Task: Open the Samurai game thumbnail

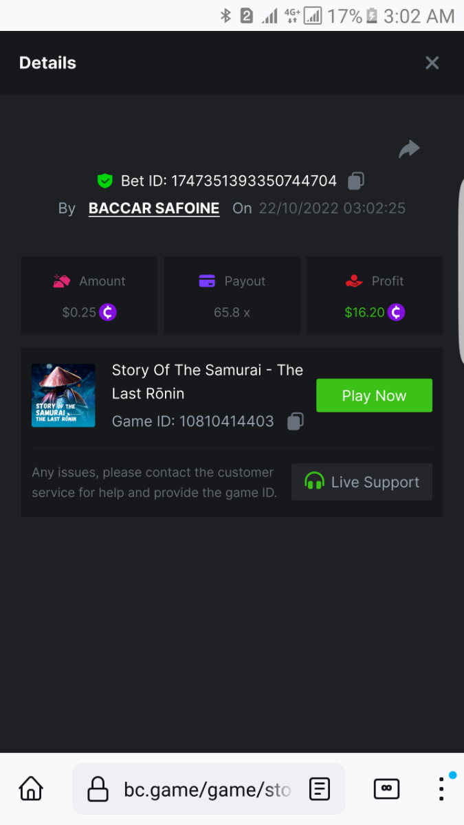Action: pos(63,395)
